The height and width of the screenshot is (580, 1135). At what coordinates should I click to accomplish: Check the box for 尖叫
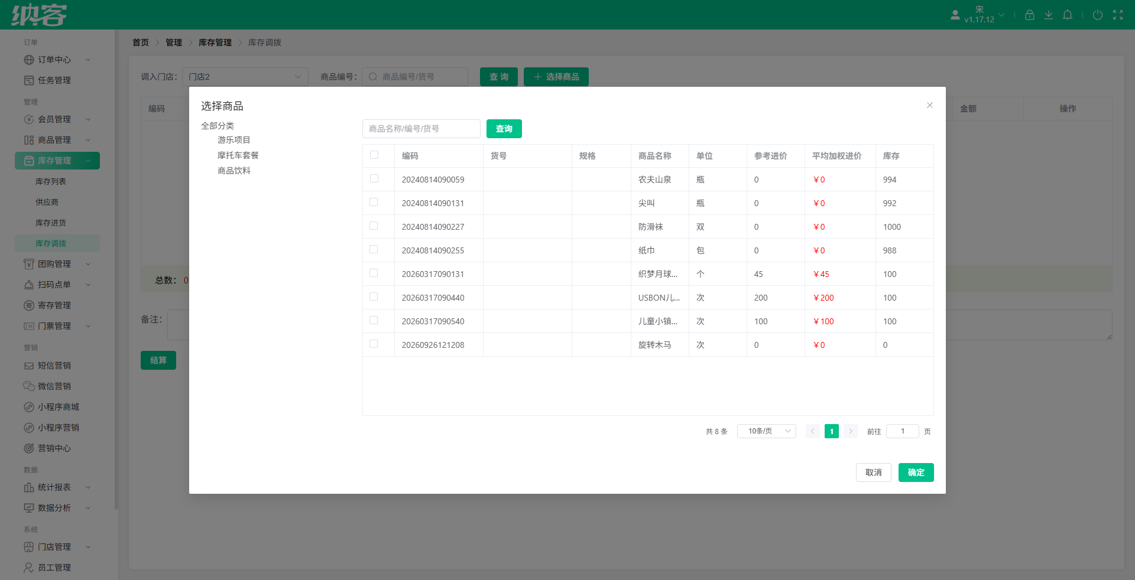pyautogui.click(x=374, y=202)
